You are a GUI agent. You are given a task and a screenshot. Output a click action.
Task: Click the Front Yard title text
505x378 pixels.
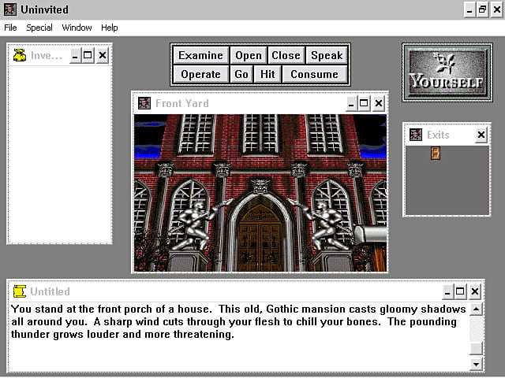coord(182,103)
